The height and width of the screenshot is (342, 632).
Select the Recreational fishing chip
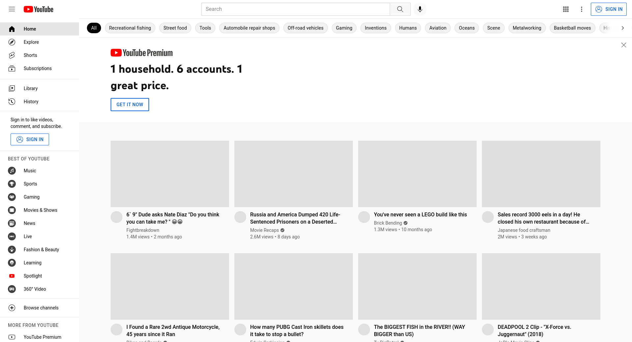[130, 28]
